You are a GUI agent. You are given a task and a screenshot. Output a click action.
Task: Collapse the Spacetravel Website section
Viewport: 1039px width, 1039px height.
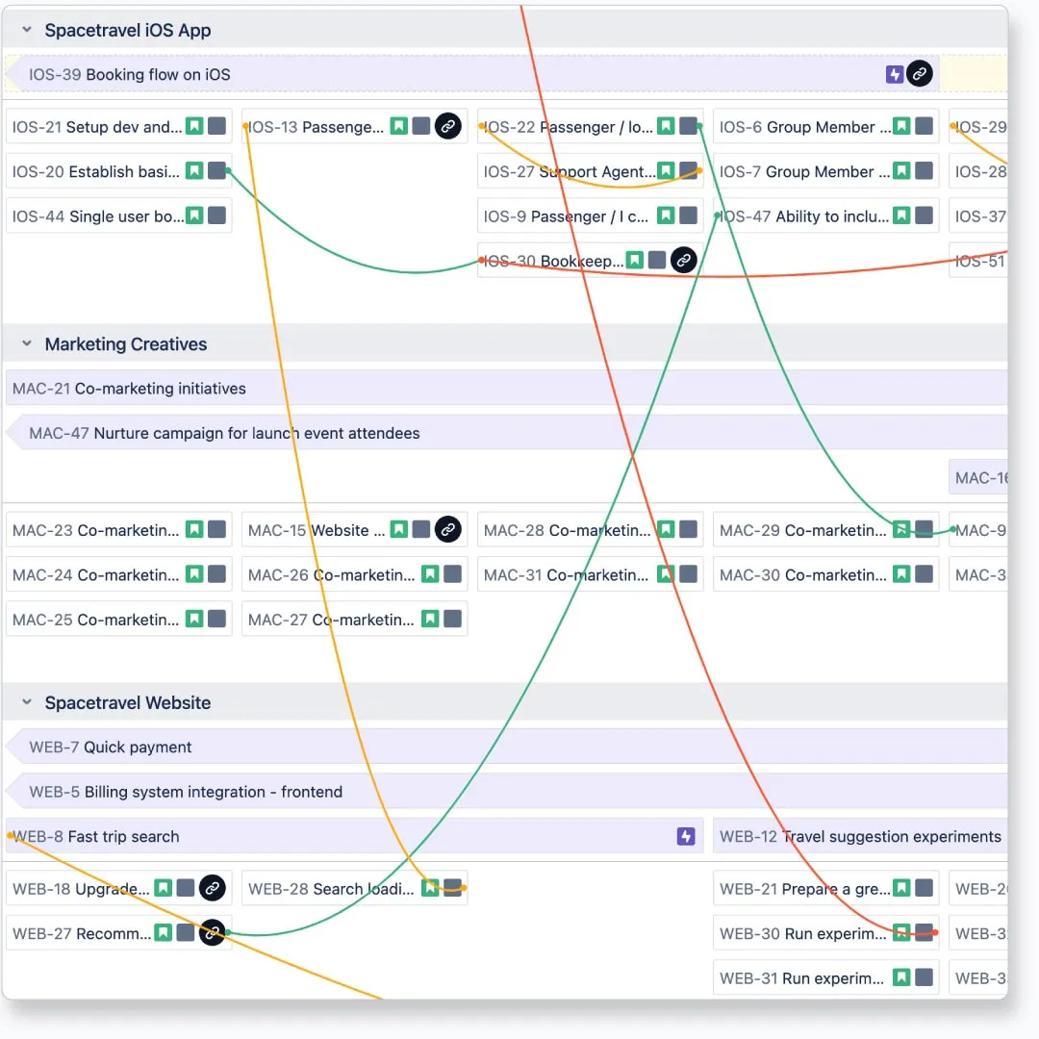click(27, 703)
